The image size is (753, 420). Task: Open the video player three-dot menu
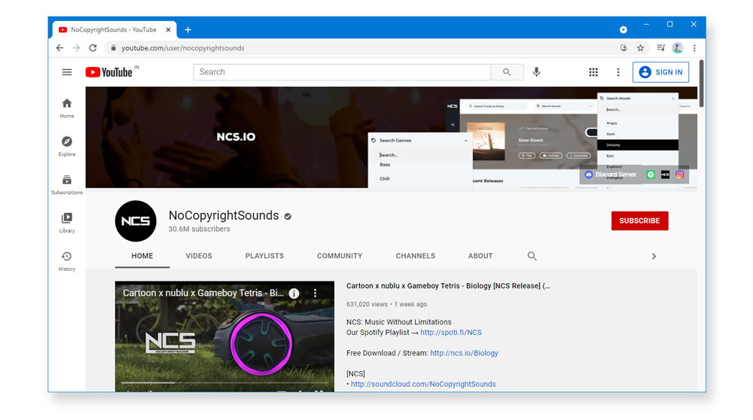pos(315,293)
